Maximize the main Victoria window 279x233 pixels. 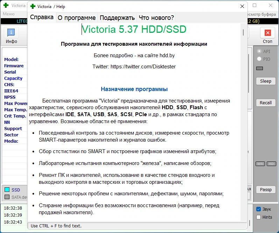point(254,5)
